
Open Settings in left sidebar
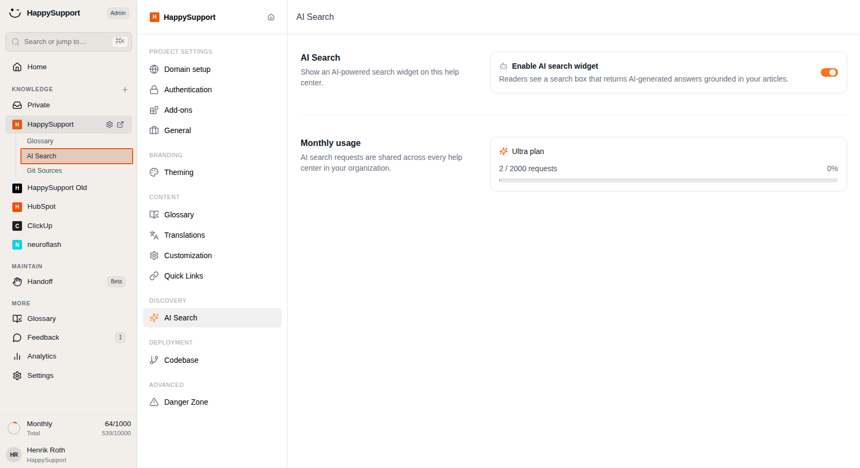(x=69, y=376)
